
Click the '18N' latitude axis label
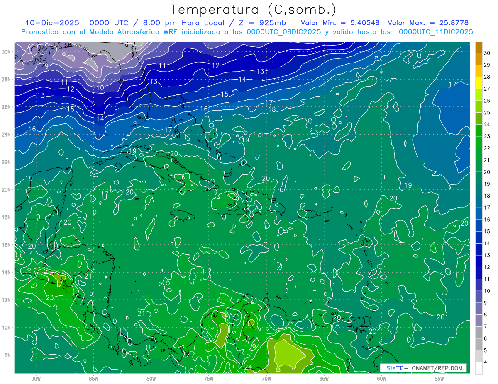(7, 217)
